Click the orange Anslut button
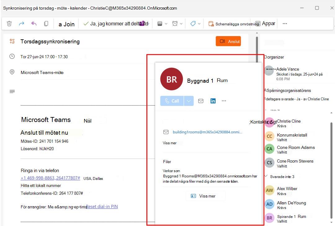The height and width of the screenshot is (226, 335). point(228,41)
